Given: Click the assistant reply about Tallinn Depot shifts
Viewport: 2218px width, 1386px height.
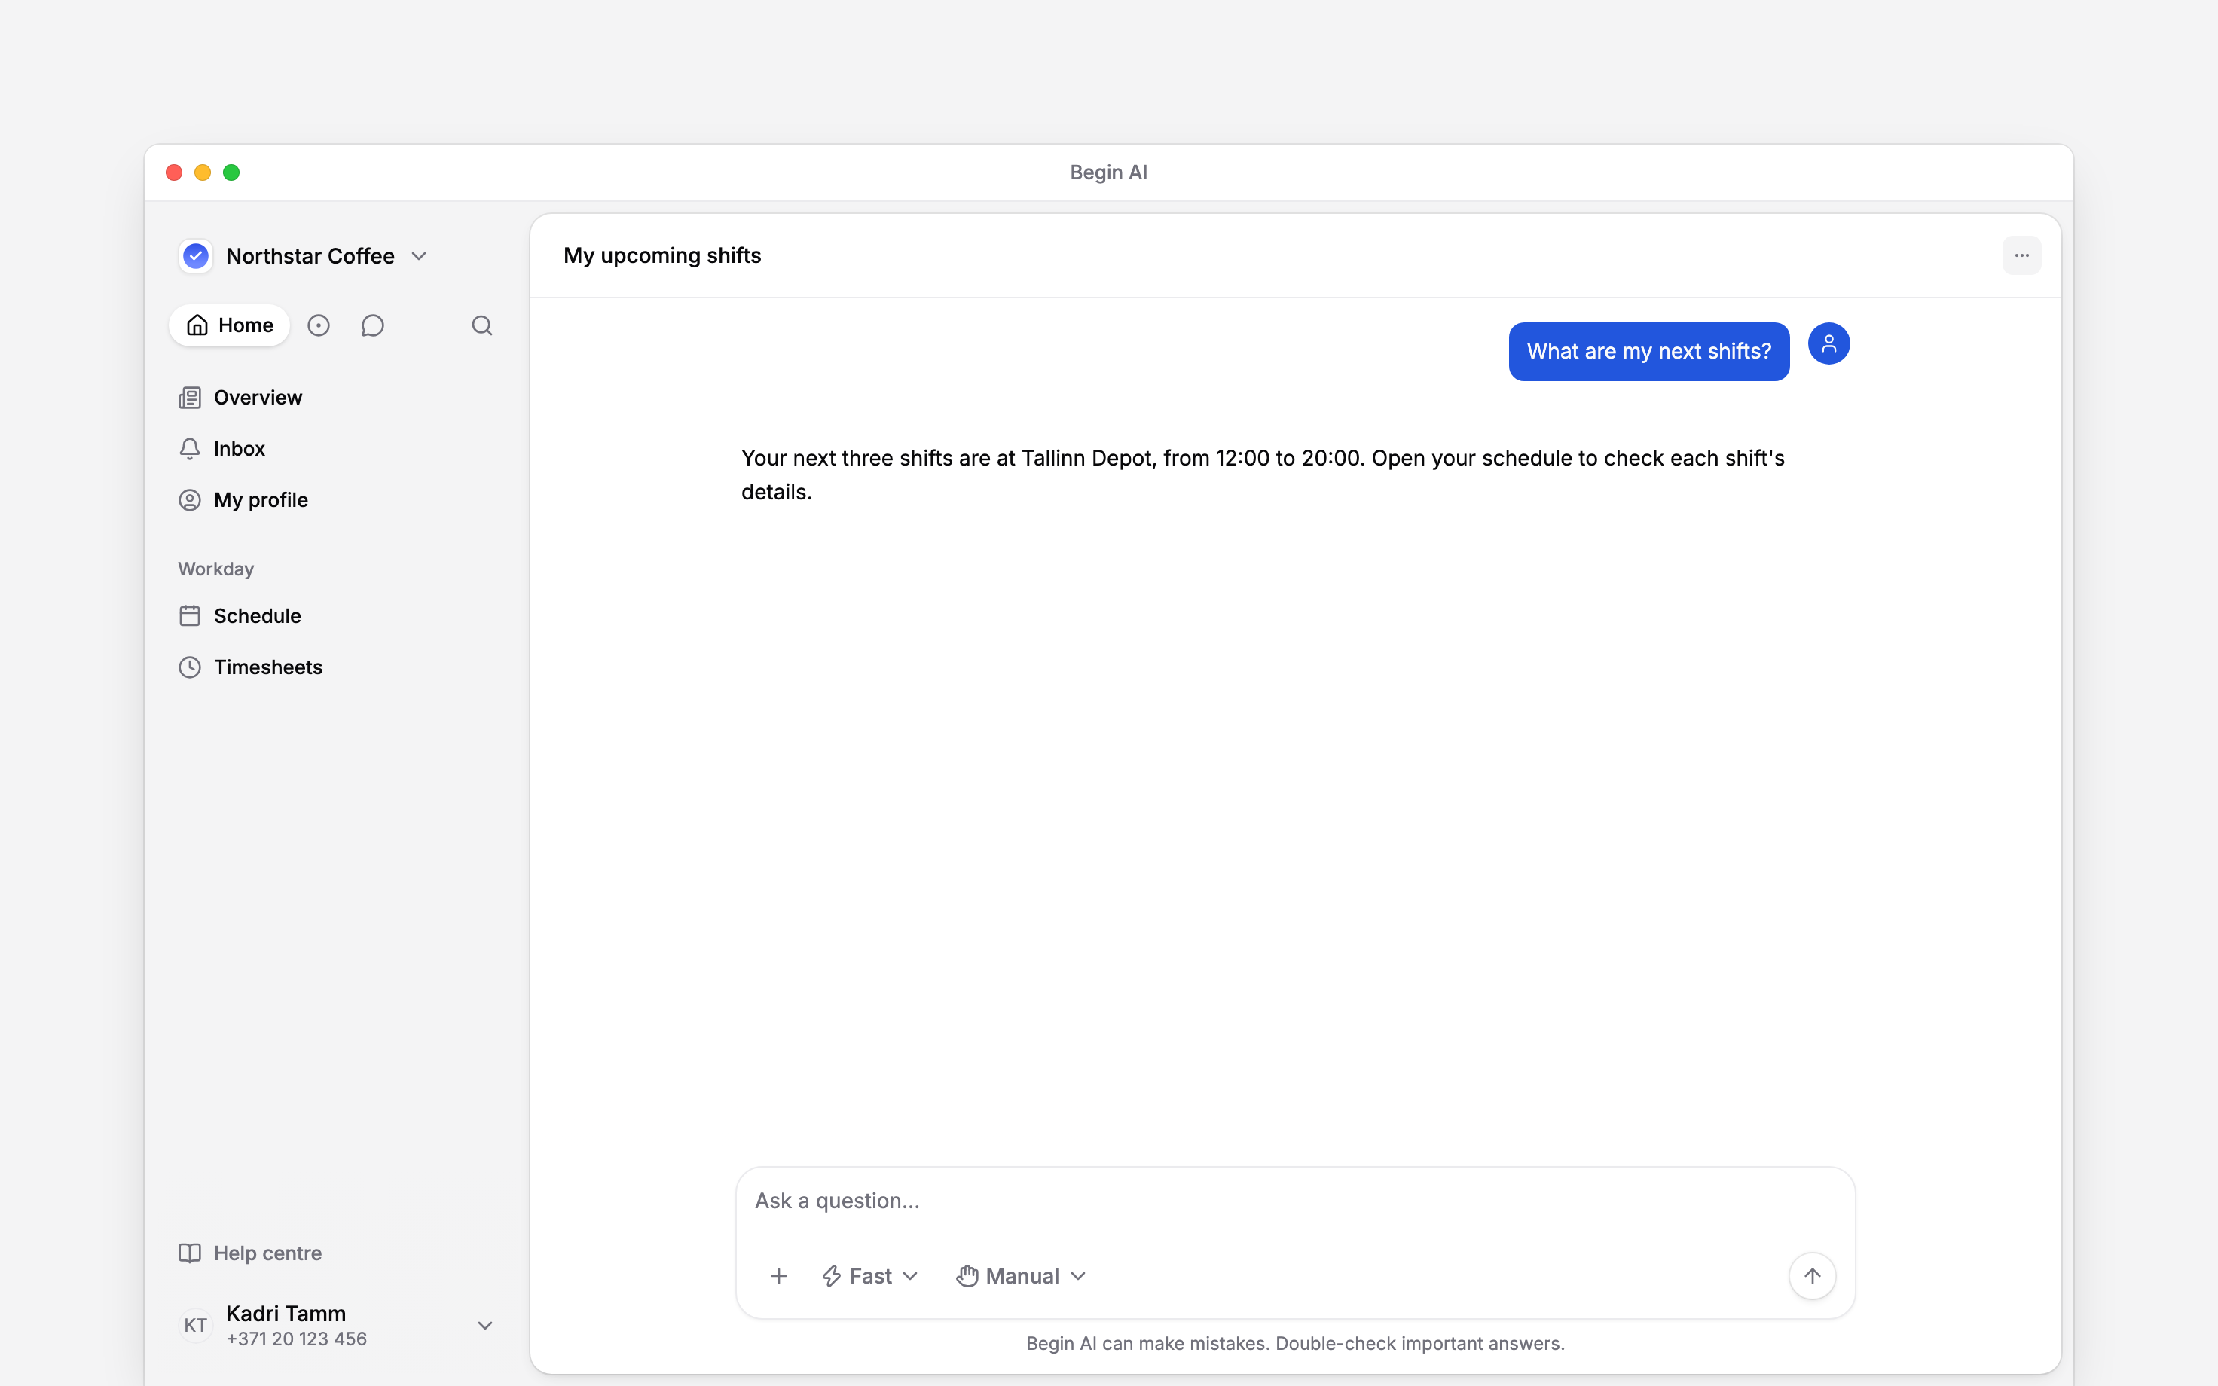Looking at the screenshot, I should pos(1263,475).
